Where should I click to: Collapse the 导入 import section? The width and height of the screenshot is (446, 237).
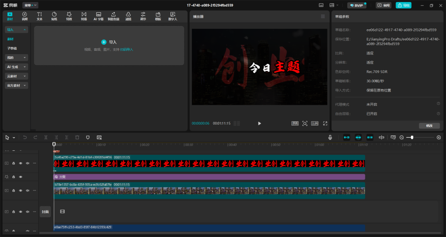(x=17, y=30)
